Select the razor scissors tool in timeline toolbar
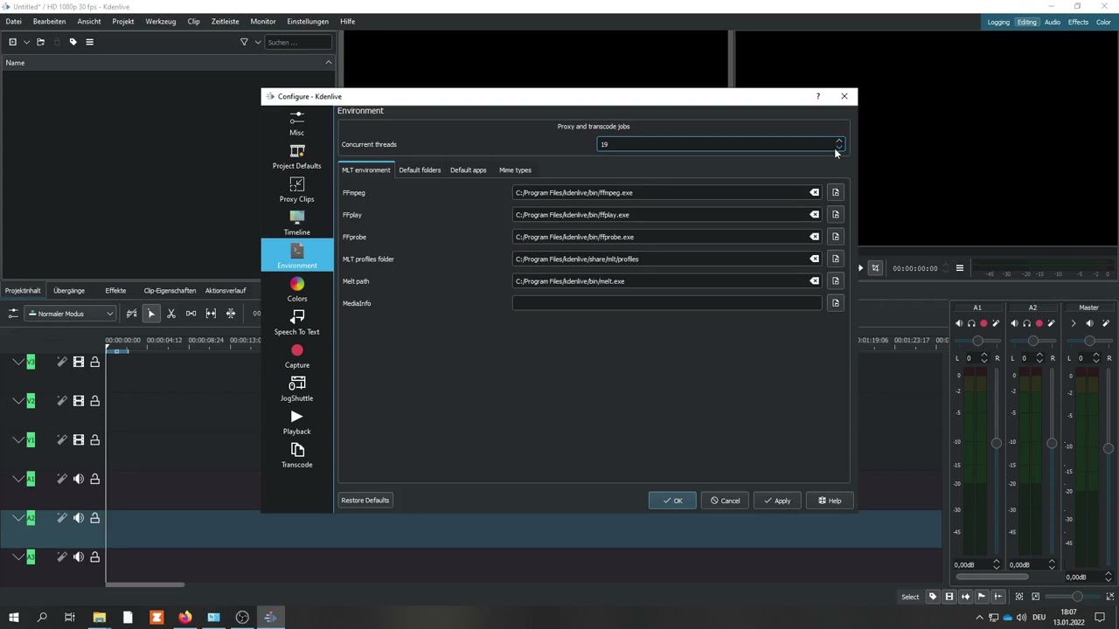1119x629 pixels. pos(171,314)
